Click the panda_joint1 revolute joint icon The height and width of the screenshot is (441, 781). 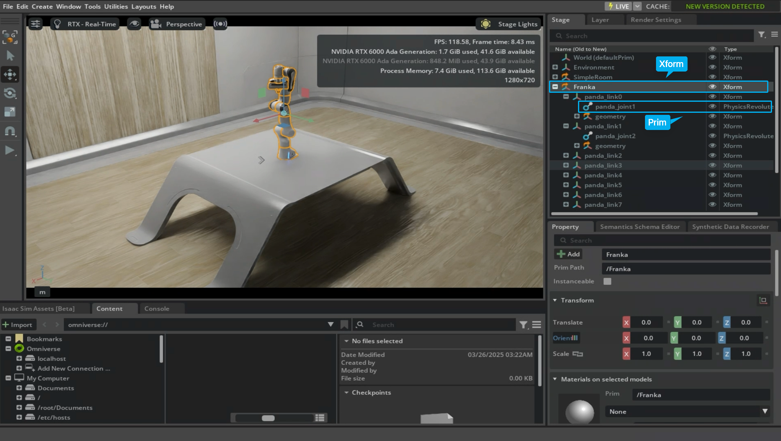point(587,107)
